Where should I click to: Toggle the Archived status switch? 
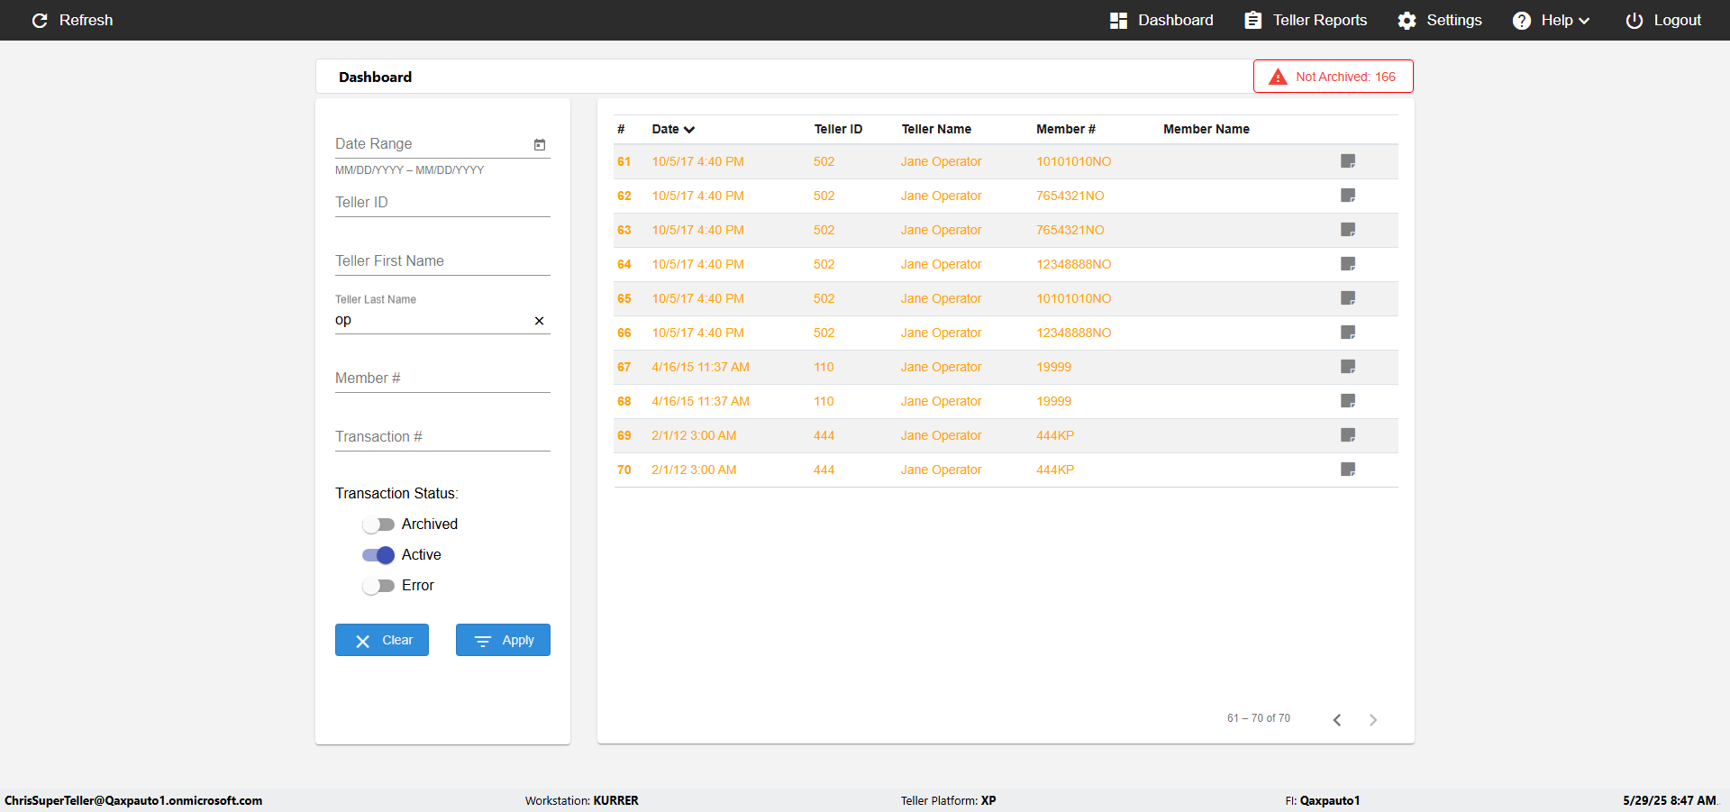(x=378, y=525)
